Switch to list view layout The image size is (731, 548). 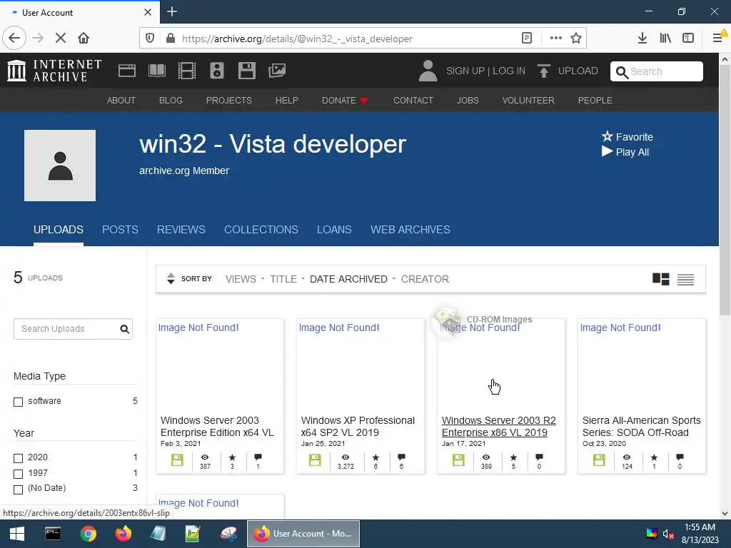(685, 279)
